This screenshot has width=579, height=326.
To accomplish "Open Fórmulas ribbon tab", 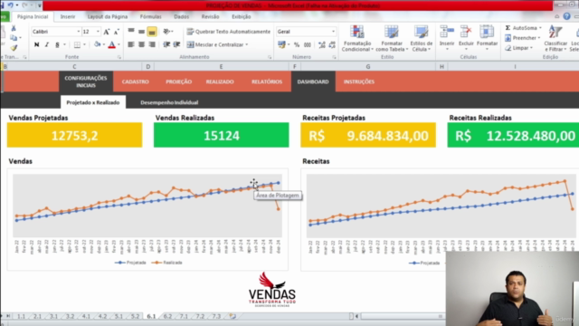I will pyautogui.click(x=151, y=16).
